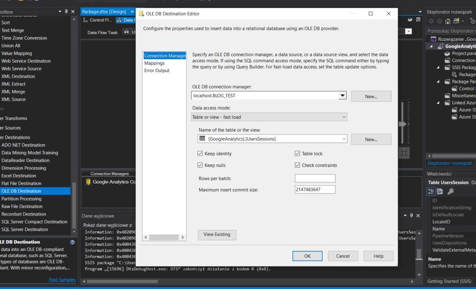The width and height of the screenshot is (476, 289).
Task: Pin the Toolbox panel
Action: point(66,12)
